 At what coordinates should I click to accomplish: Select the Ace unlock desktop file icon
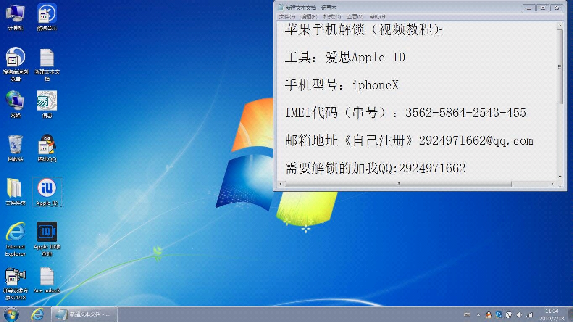pyautogui.click(x=47, y=280)
